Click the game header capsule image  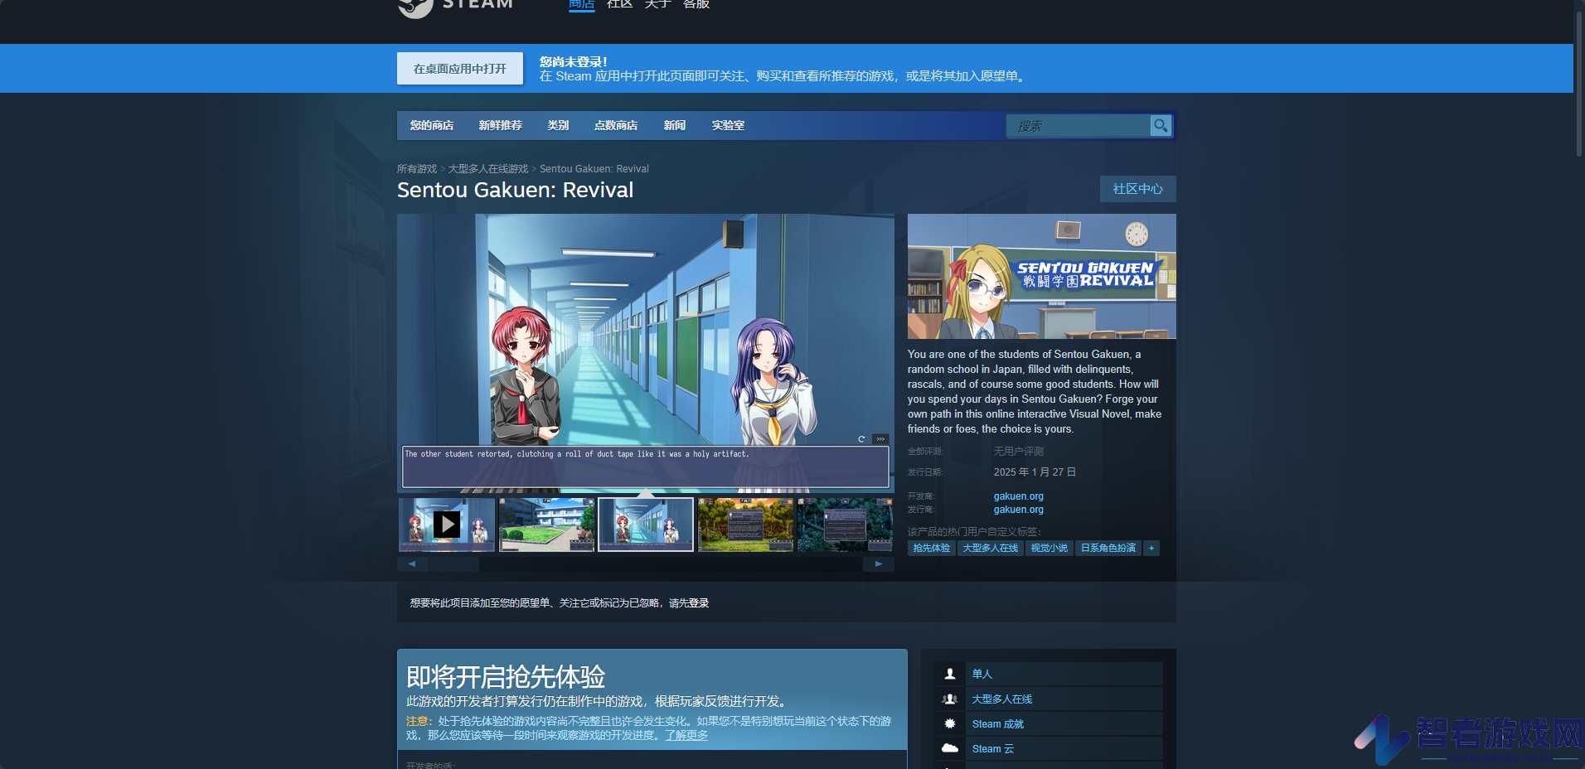(x=1041, y=276)
